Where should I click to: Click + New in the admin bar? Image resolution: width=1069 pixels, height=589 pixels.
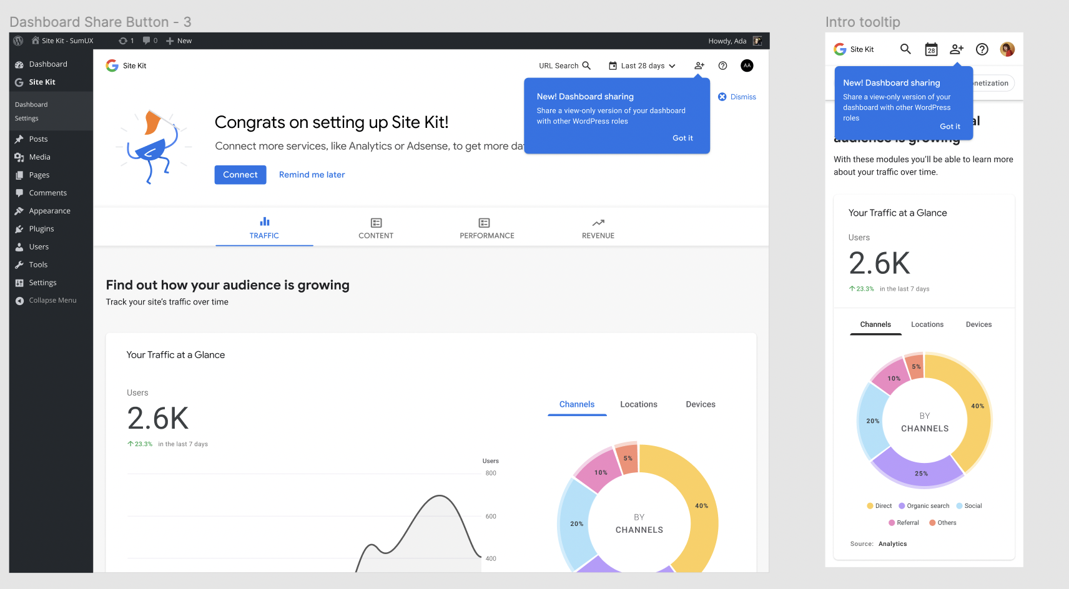tap(179, 41)
